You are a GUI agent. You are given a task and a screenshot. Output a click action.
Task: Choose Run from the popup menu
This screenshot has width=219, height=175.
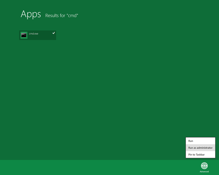(x=200, y=141)
